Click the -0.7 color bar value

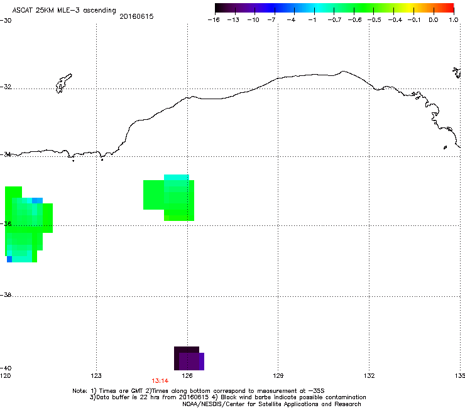(x=334, y=20)
